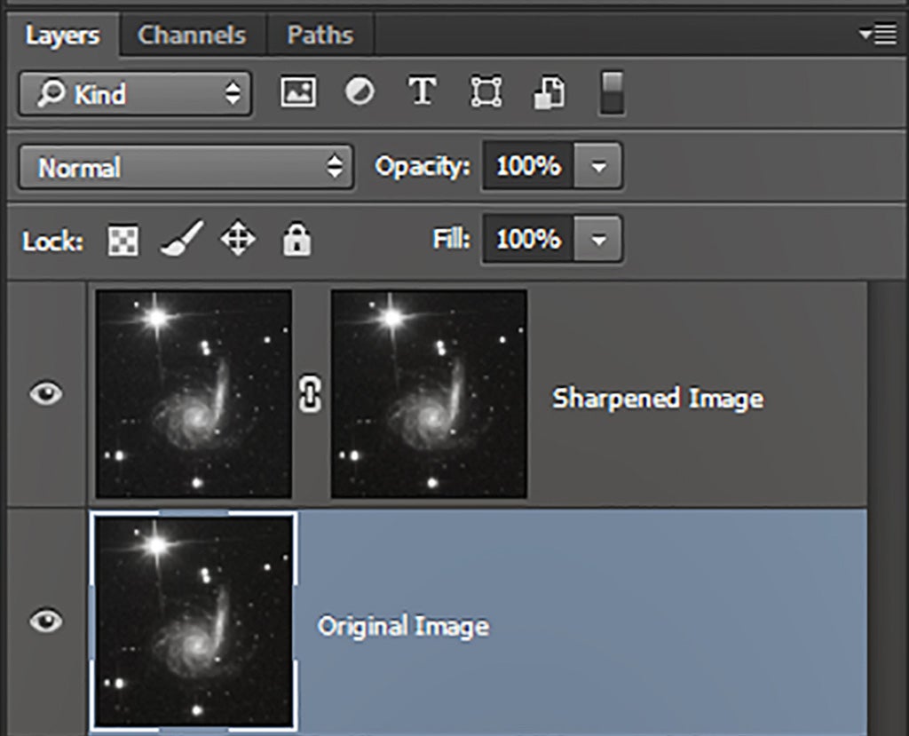The height and width of the screenshot is (736, 909).
Task: Filter for type layers icon
Action: click(422, 91)
